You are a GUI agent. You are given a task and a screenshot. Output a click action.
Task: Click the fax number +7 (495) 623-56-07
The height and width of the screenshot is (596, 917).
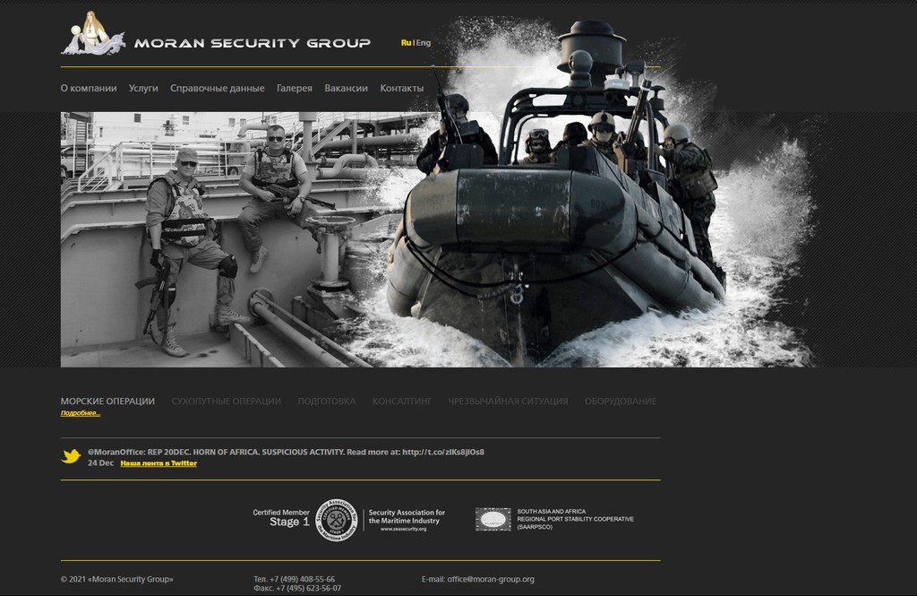[309, 588]
